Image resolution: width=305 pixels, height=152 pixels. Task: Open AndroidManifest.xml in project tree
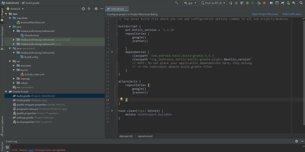coord(30,23)
